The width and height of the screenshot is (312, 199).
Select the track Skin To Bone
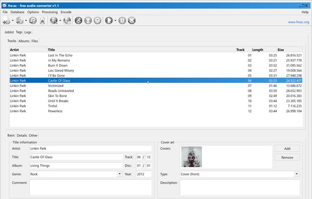coord(156,96)
